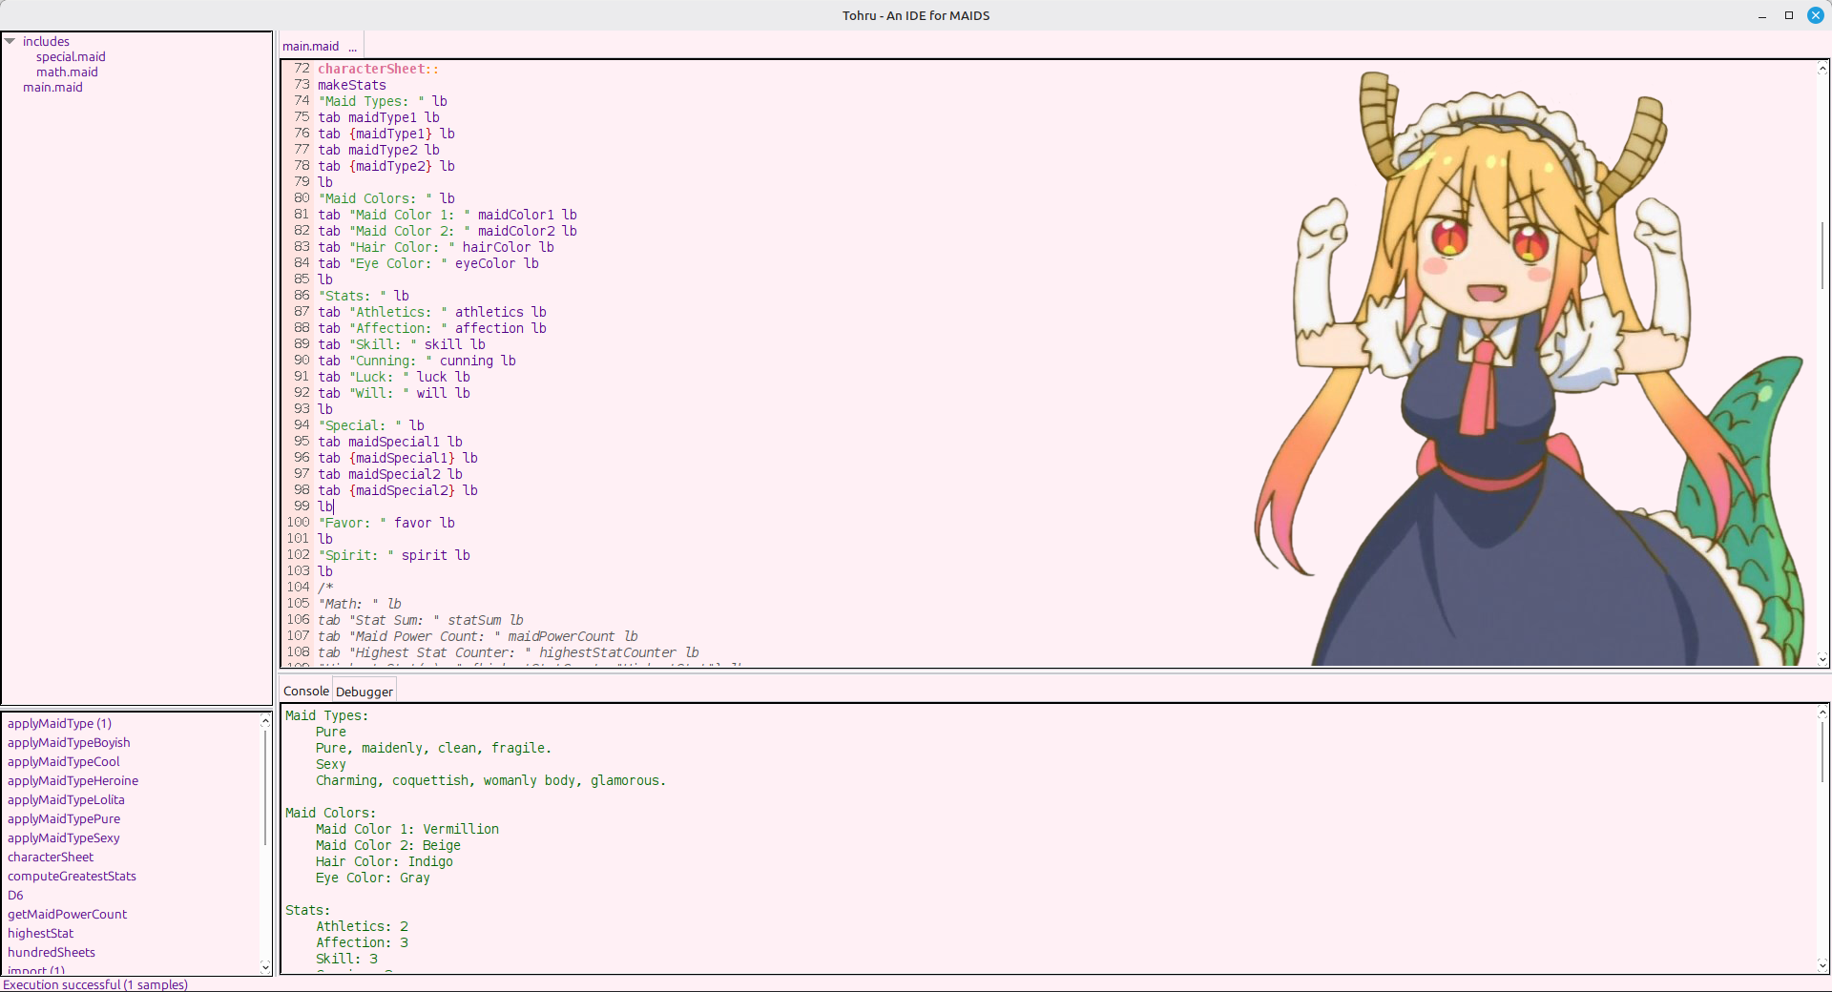The height and width of the screenshot is (992, 1832).
Task: Jump to getMaidPowerCount function
Action: click(67, 914)
